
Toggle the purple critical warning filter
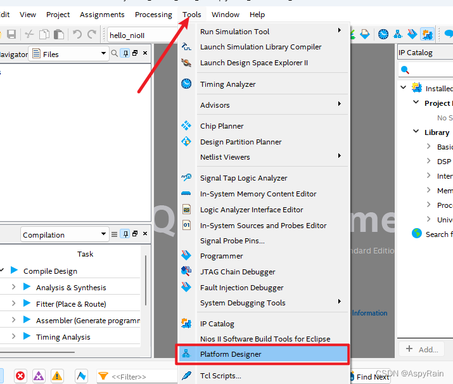[x=39, y=376]
